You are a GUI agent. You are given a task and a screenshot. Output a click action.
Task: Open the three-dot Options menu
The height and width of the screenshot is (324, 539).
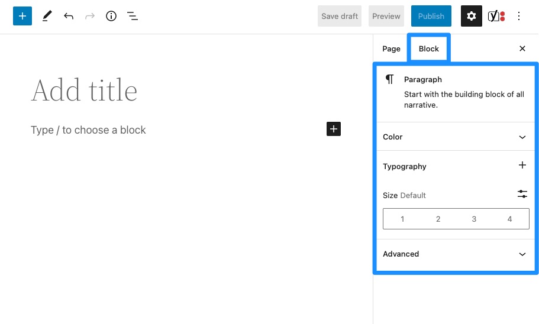(519, 17)
